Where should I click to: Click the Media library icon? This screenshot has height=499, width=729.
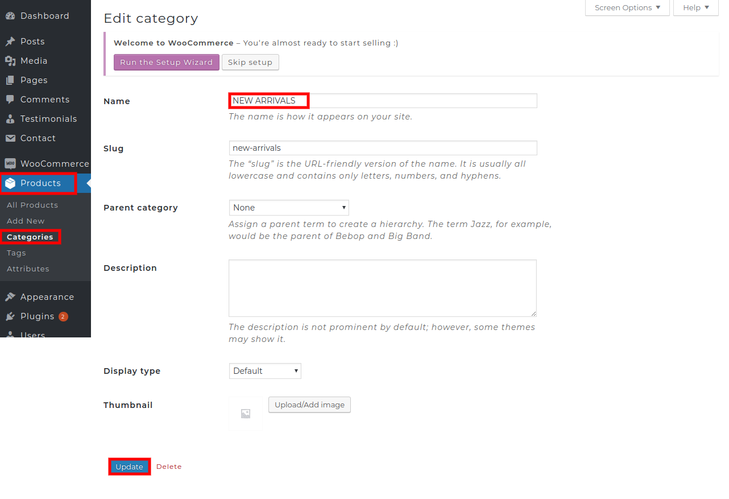pos(10,61)
